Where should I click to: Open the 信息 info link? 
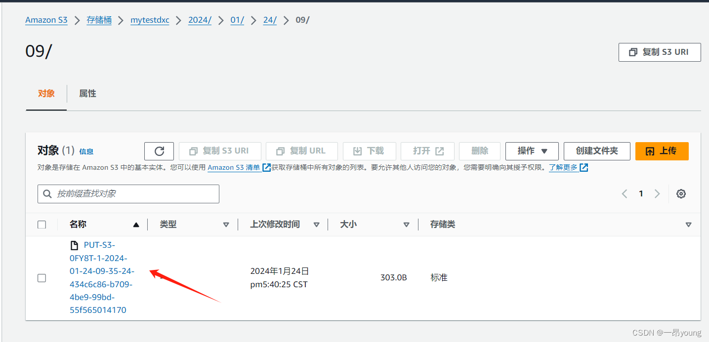(x=86, y=152)
